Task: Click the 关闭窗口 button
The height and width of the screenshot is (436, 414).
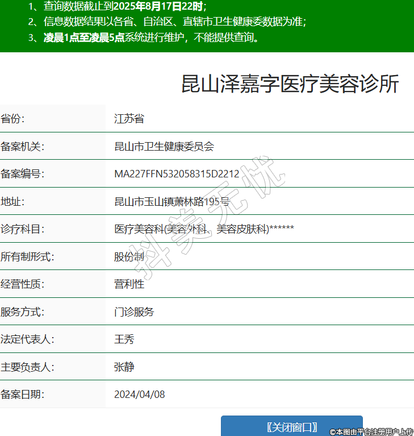Action: pyautogui.click(x=291, y=427)
